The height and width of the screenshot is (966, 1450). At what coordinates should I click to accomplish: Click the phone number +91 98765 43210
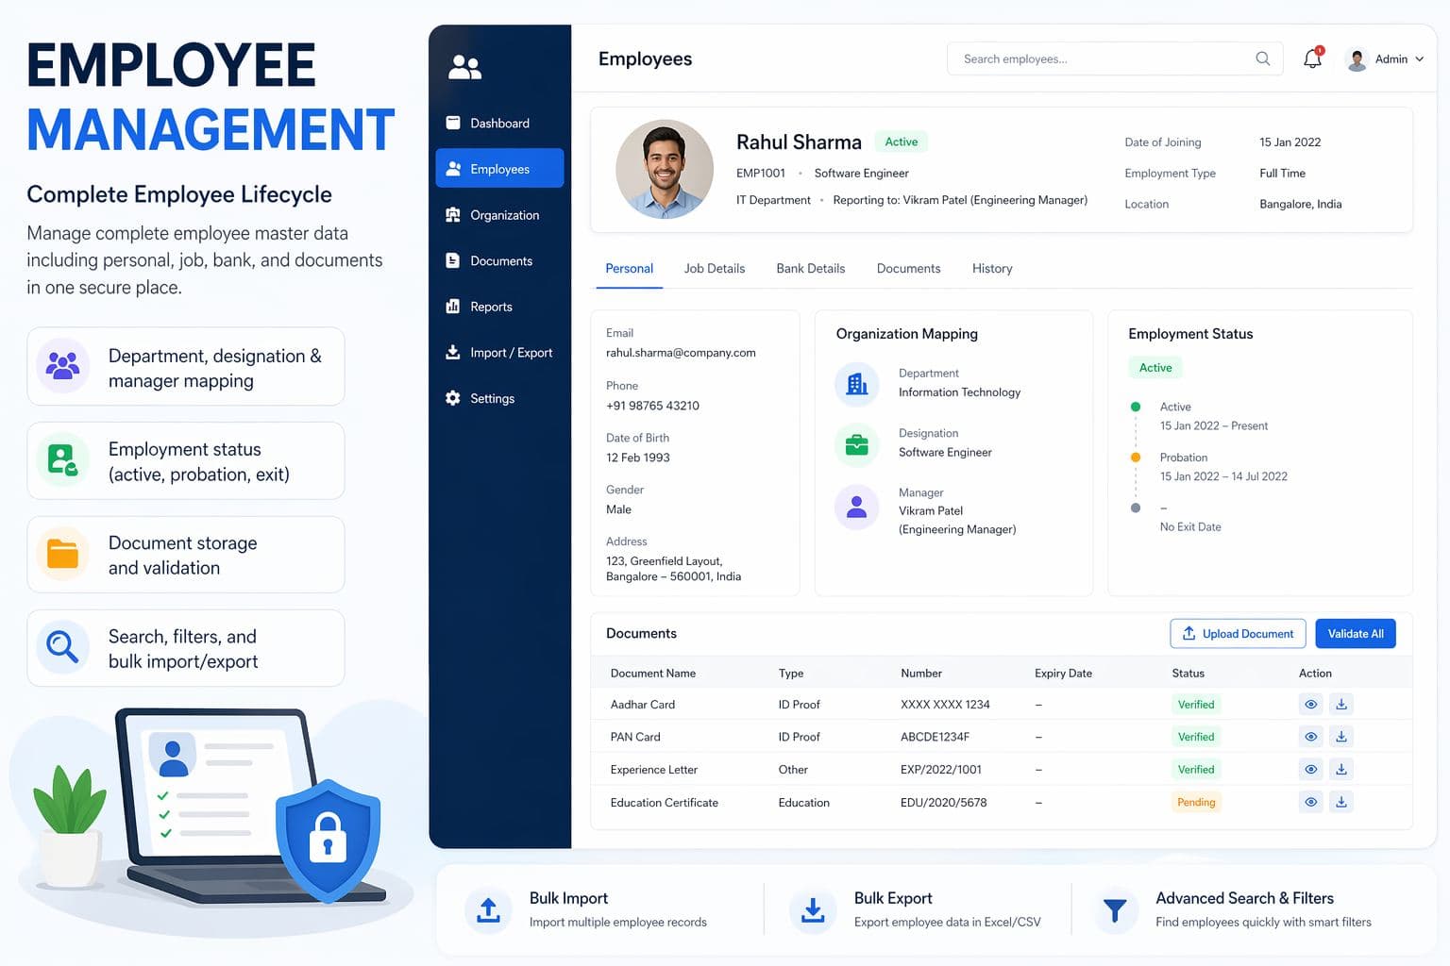click(x=652, y=406)
